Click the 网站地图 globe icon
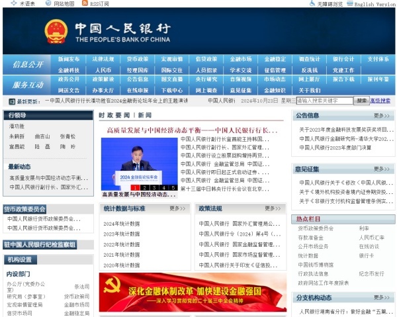 point(48,3)
